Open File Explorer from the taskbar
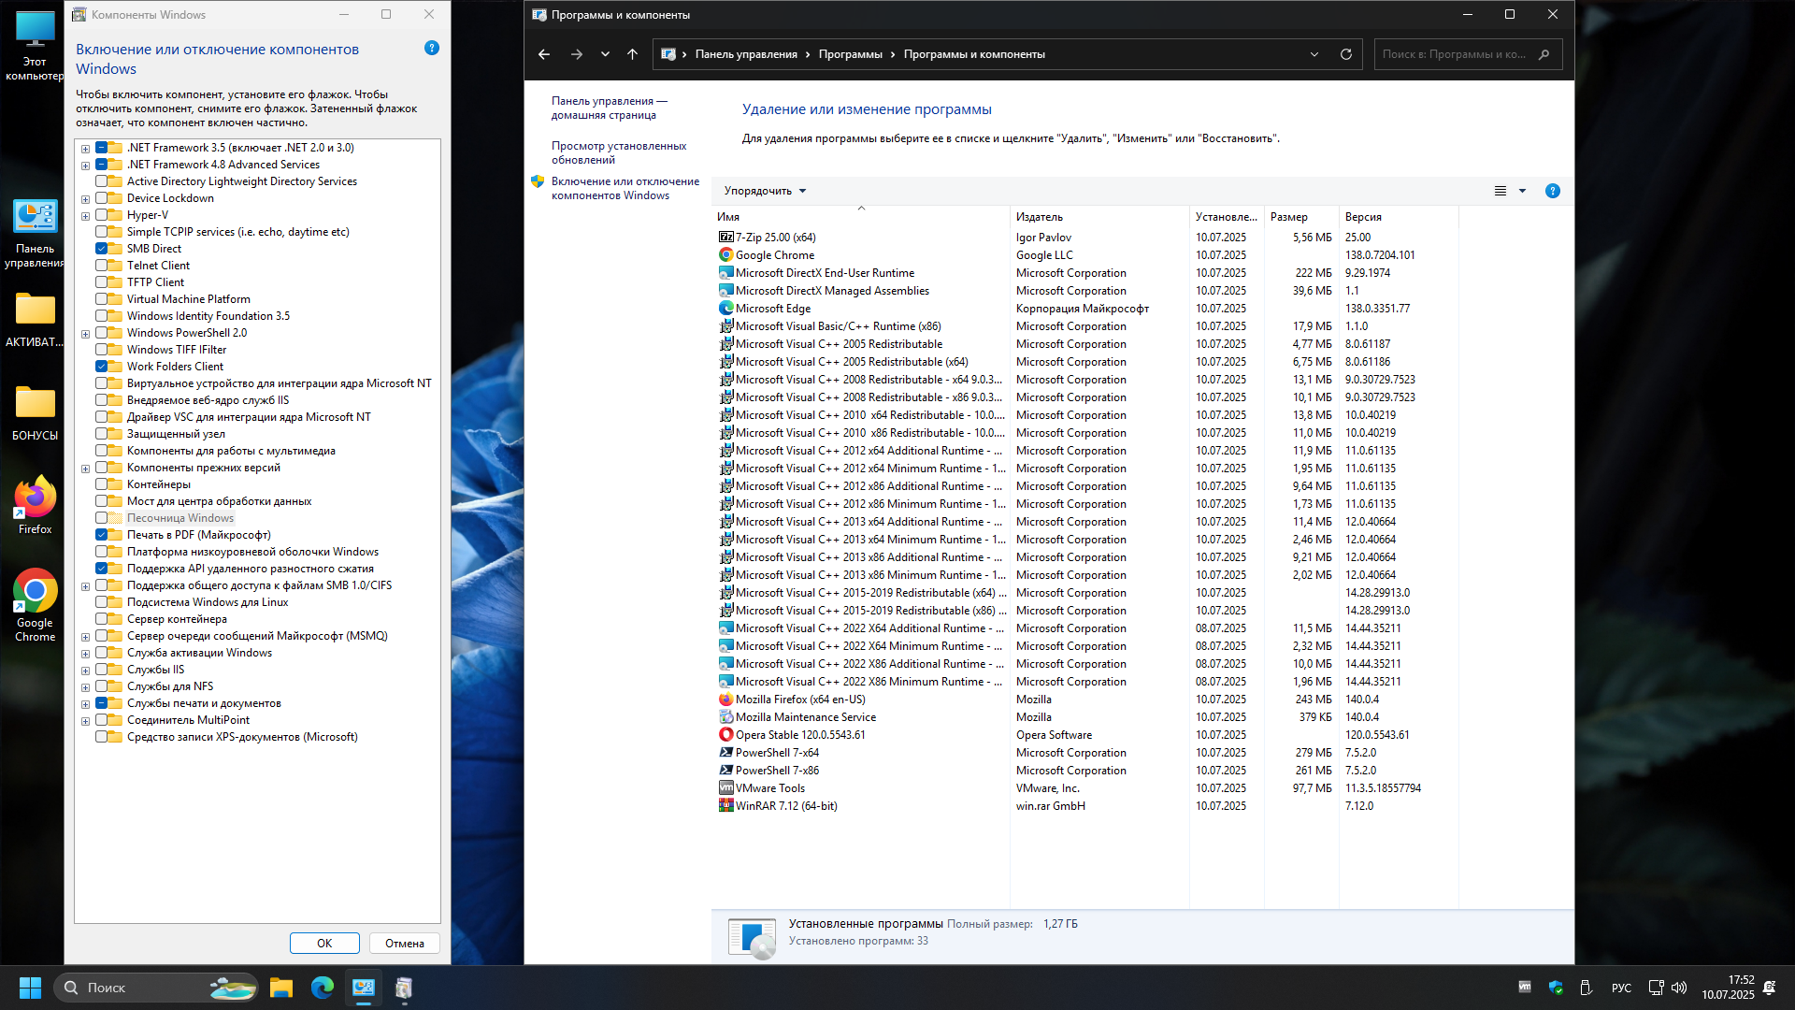Image resolution: width=1795 pixels, height=1010 pixels. [281, 988]
